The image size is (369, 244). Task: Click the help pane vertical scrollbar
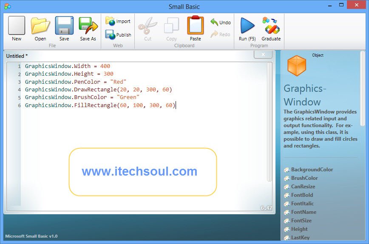tap(363, 88)
